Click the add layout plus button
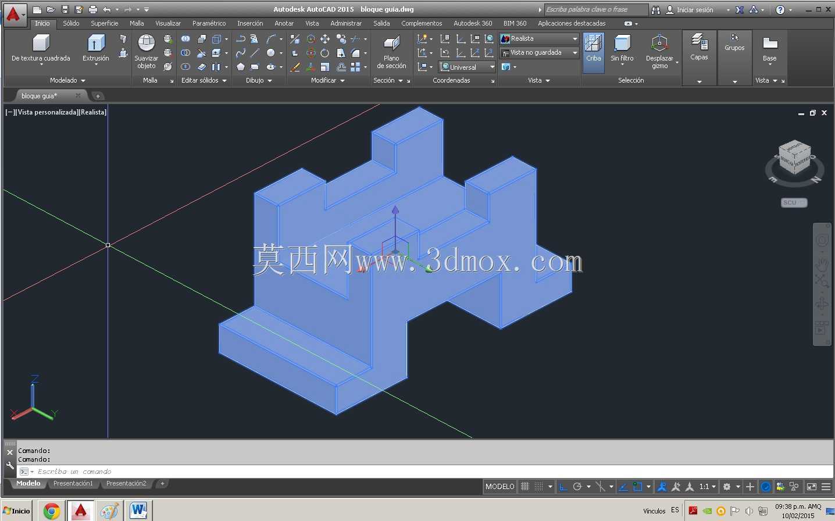Screen dimensions: 835x521 click(x=162, y=483)
